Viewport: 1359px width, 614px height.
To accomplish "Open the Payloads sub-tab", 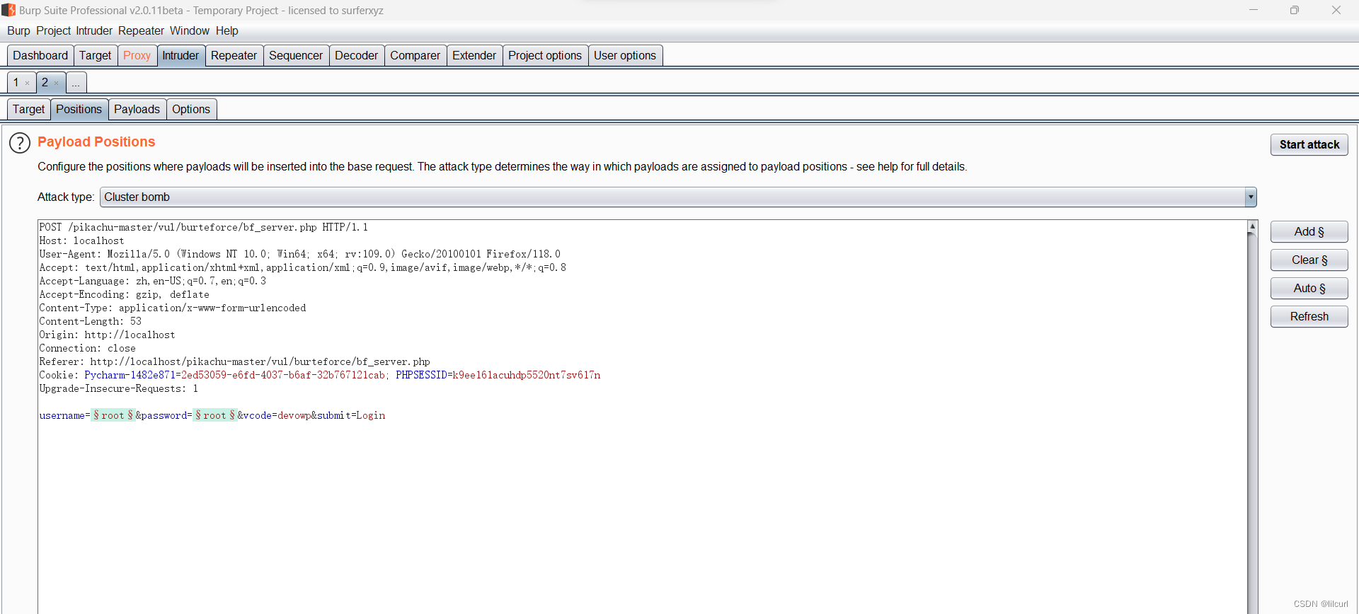I will pos(137,110).
